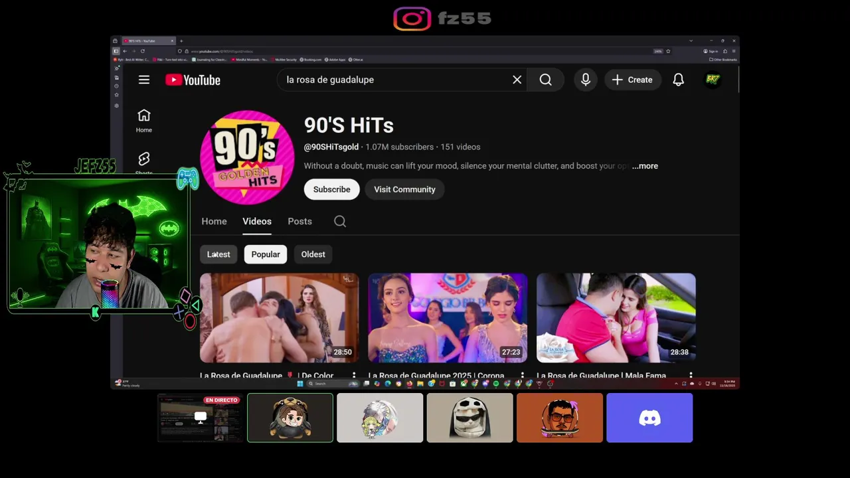Play the video thumbnail with duration 28:50
This screenshot has height=478, width=850.
(280, 318)
